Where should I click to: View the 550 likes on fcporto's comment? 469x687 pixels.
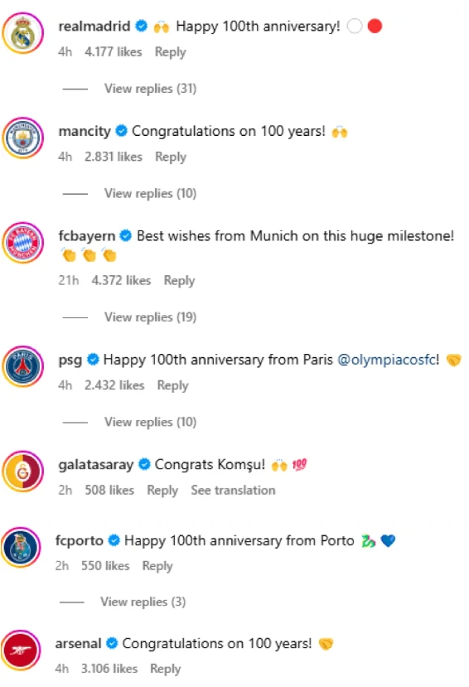[x=105, y=566]
